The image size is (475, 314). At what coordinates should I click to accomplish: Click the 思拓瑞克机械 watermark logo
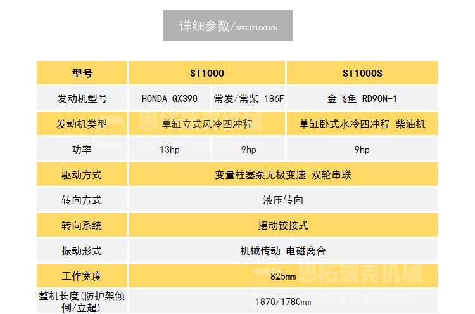click(x=367, y=276)
